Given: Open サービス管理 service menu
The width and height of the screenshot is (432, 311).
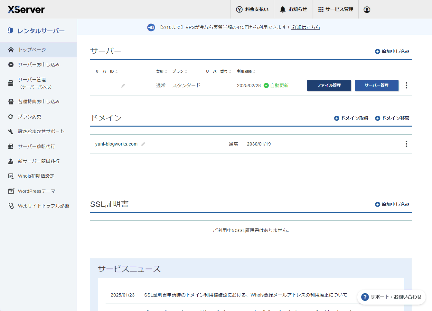Looking at the screenshot, I should coord(336,9).
